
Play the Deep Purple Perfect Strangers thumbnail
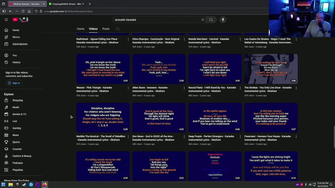[215, 118]
